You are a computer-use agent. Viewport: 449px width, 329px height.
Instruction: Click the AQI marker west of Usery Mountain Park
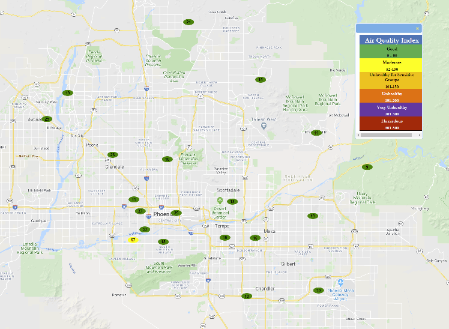pos(313,216)
